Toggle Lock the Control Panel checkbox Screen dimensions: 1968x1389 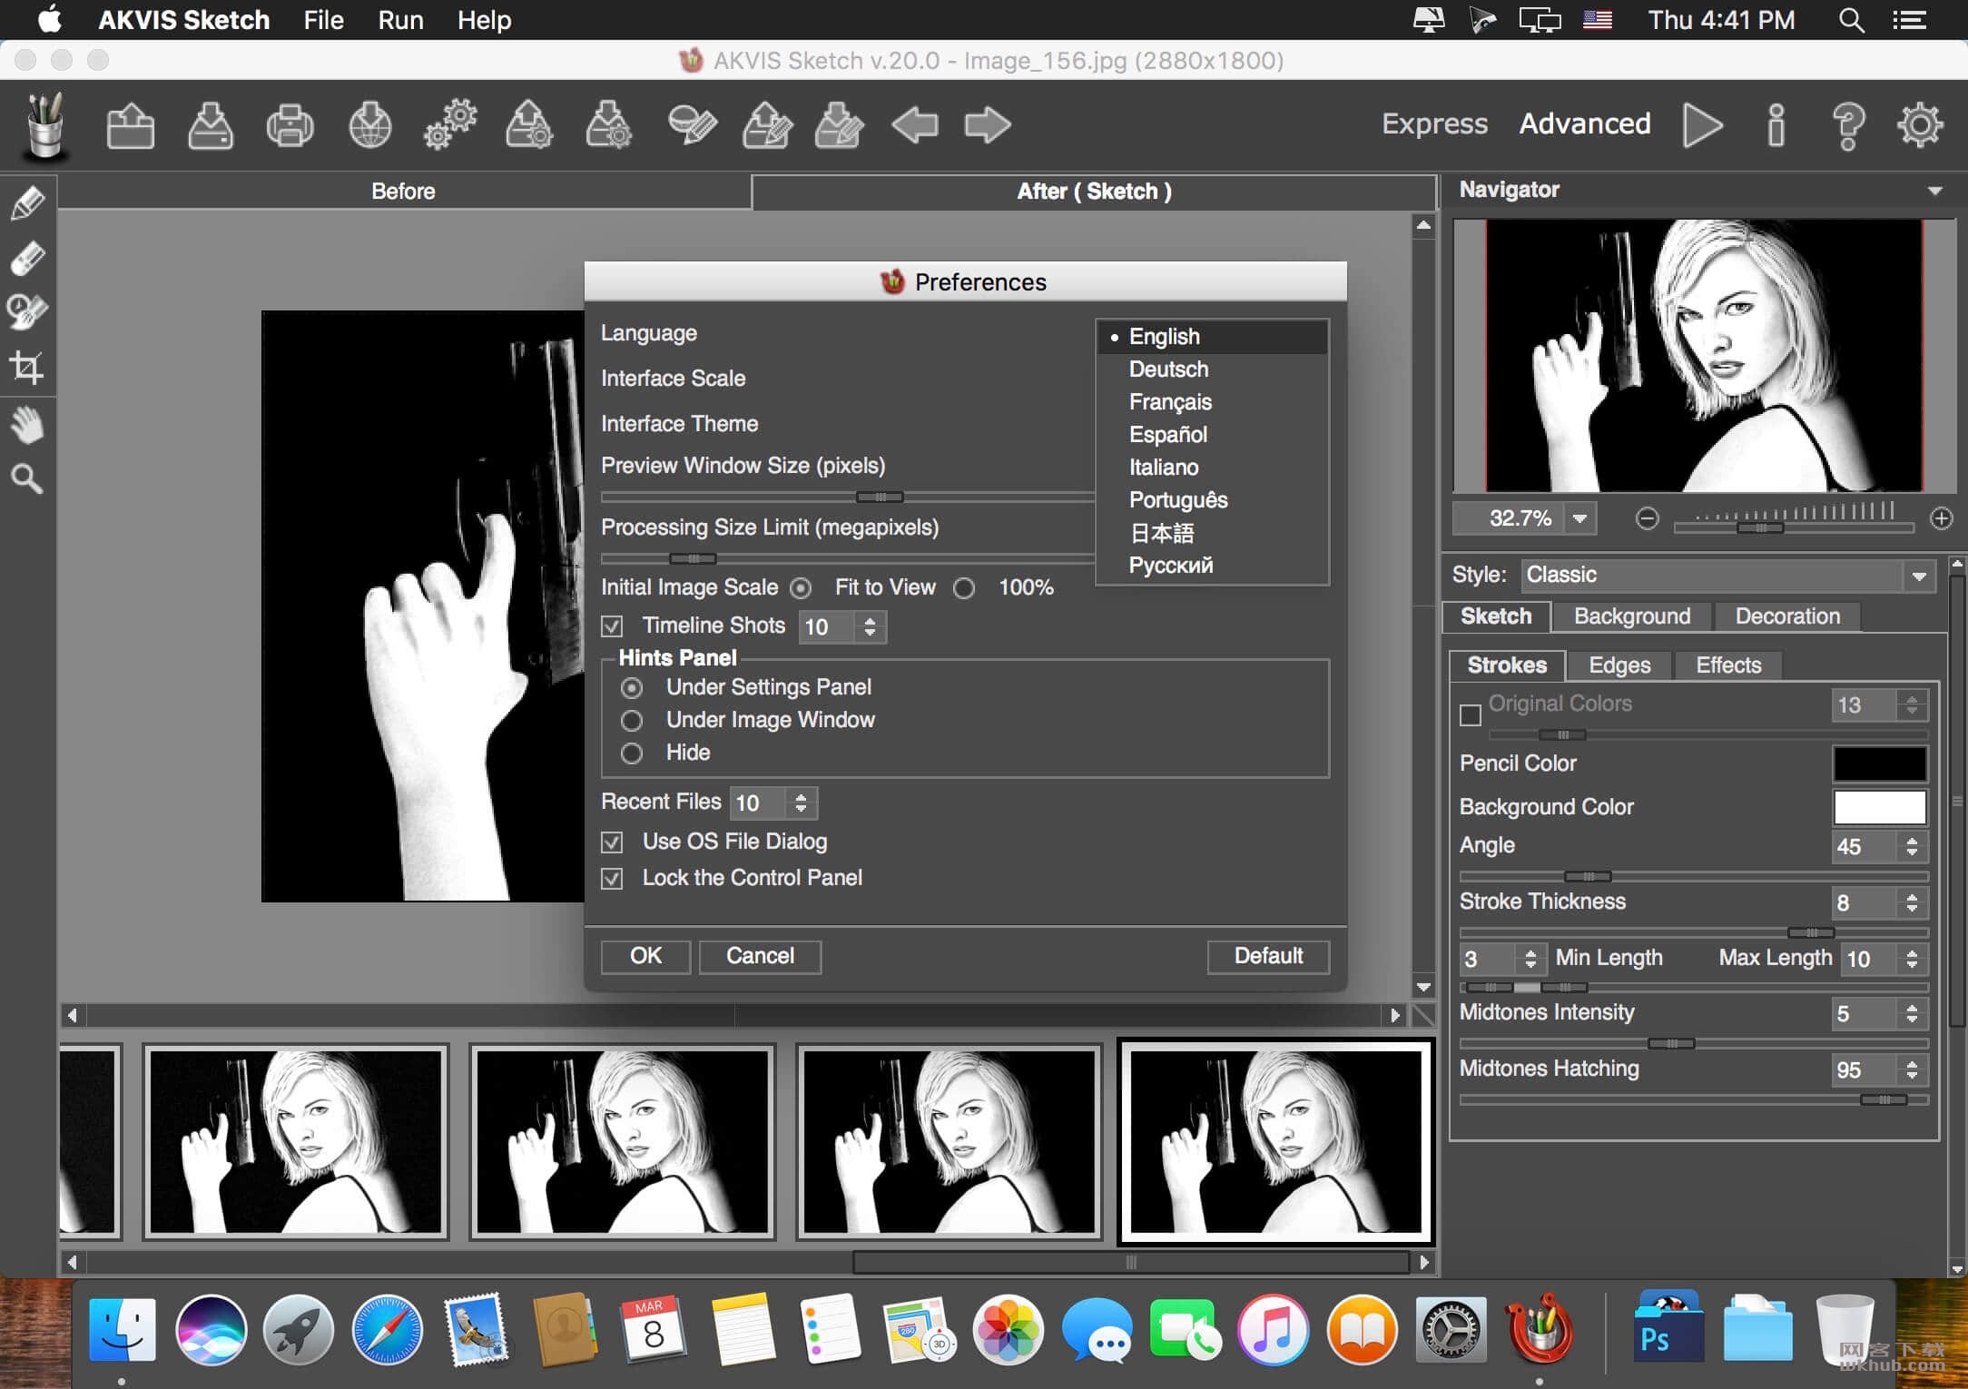[x=613, y=879]
